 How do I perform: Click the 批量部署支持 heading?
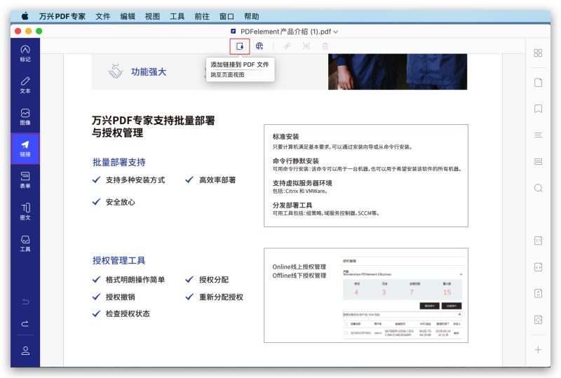point(119,162)
